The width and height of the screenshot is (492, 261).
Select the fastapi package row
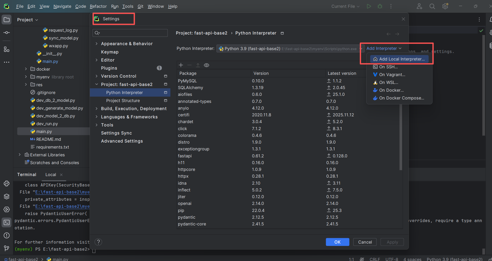(x=288, y=156)
